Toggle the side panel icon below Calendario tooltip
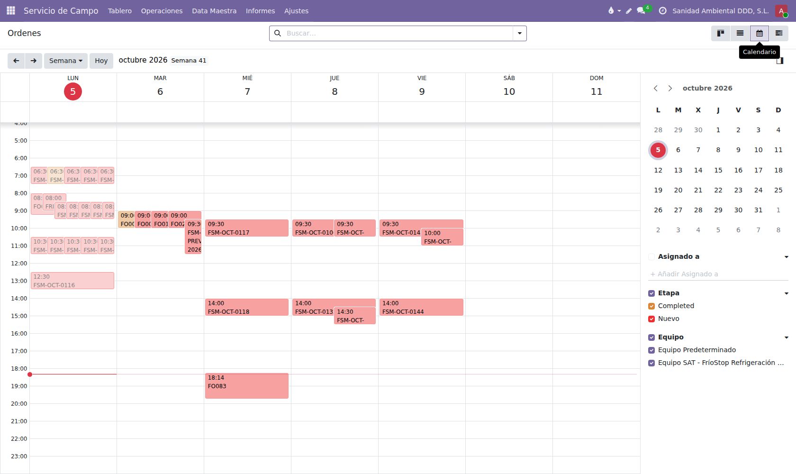 [x=780, y=61]
